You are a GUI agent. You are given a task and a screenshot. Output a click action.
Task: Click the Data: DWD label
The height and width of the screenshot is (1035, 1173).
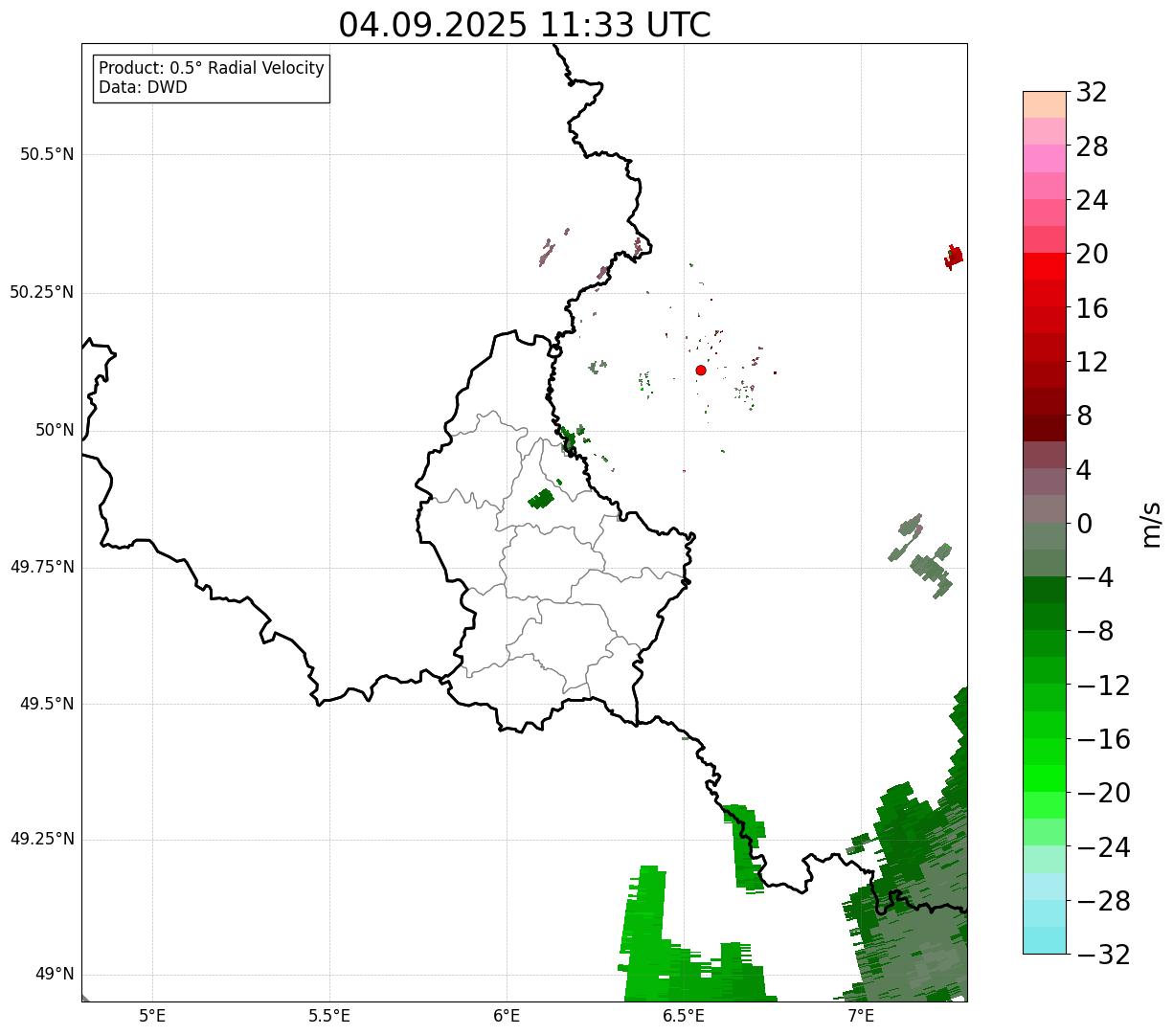(x=143, y=87)
